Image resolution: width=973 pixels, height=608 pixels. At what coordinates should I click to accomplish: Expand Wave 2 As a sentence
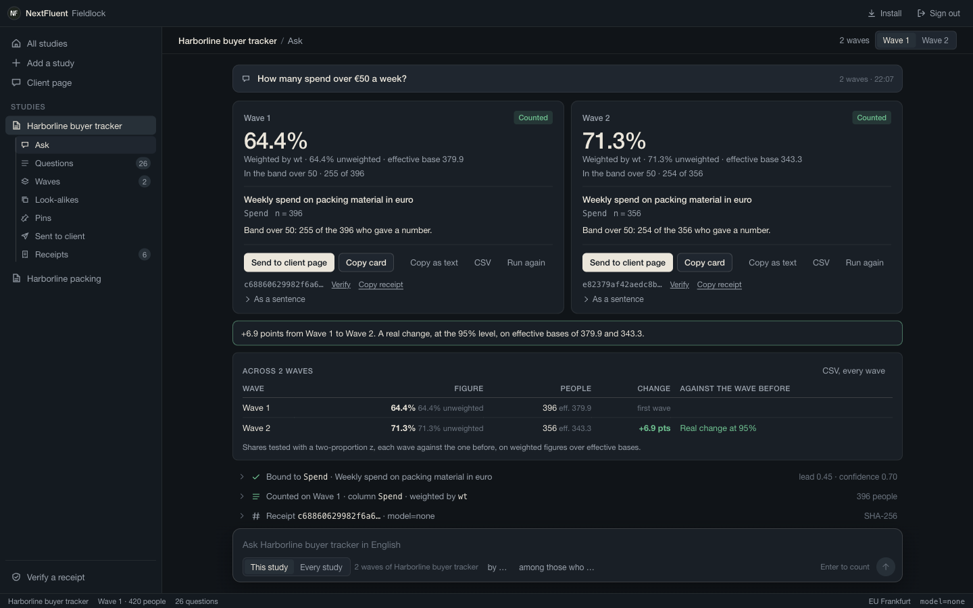(x=614, y=299)
